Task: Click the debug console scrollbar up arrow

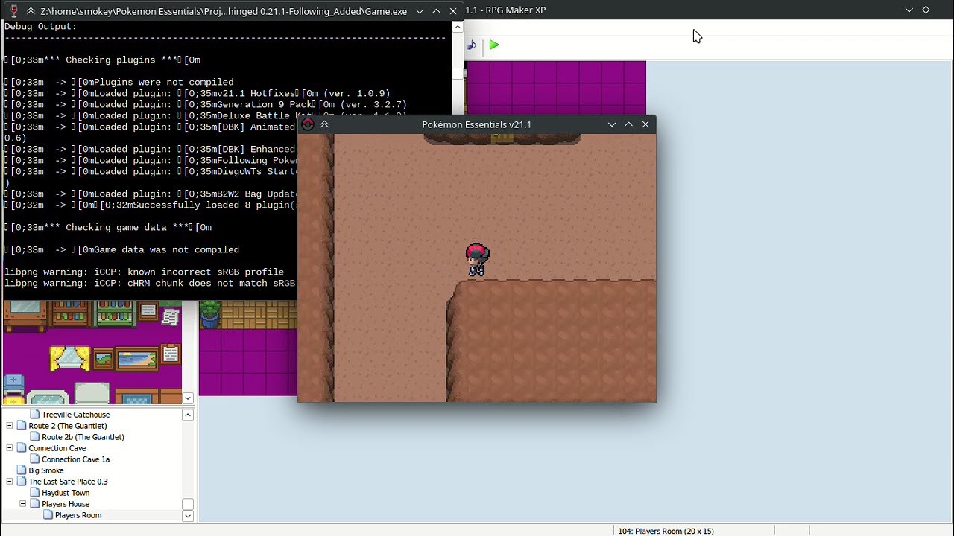Action: [458, 28]
